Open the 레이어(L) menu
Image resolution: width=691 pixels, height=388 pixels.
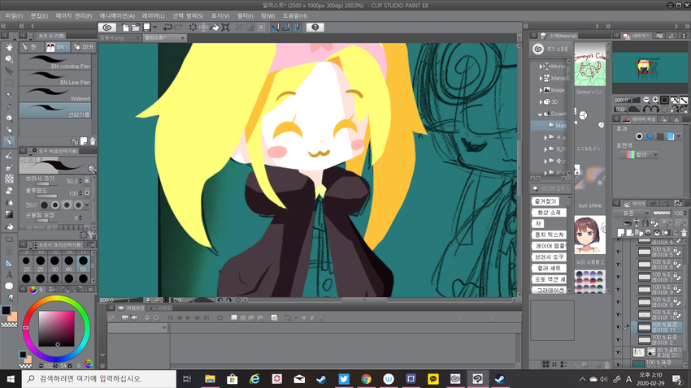pos(154,16)
